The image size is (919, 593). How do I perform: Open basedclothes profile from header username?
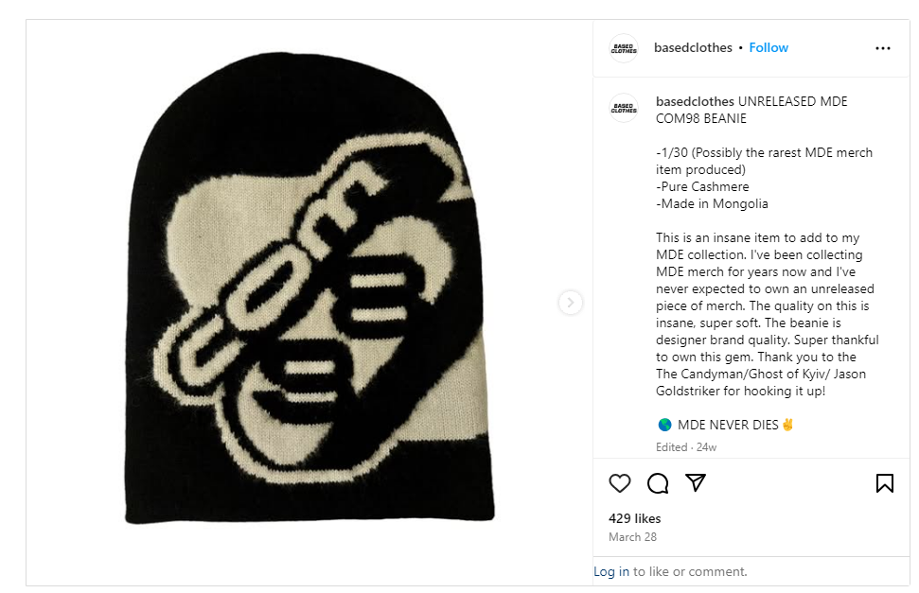point(693,47)
